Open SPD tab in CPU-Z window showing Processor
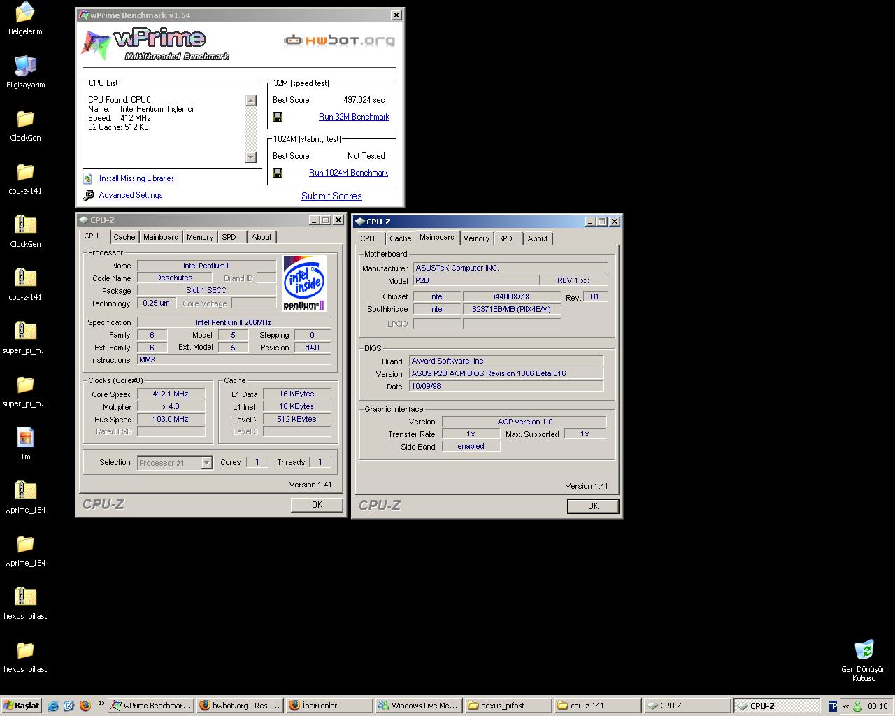The width and height of the screenshot is (895, 716). (x=229, y=237)
